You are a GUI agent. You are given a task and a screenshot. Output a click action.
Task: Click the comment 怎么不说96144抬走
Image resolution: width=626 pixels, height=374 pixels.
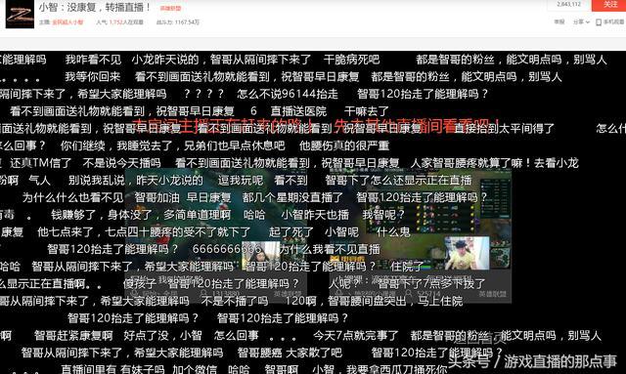[x=288, y=94]
